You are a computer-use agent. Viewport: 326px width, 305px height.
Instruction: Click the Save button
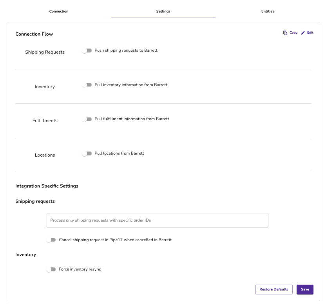(x=305, y=289)
